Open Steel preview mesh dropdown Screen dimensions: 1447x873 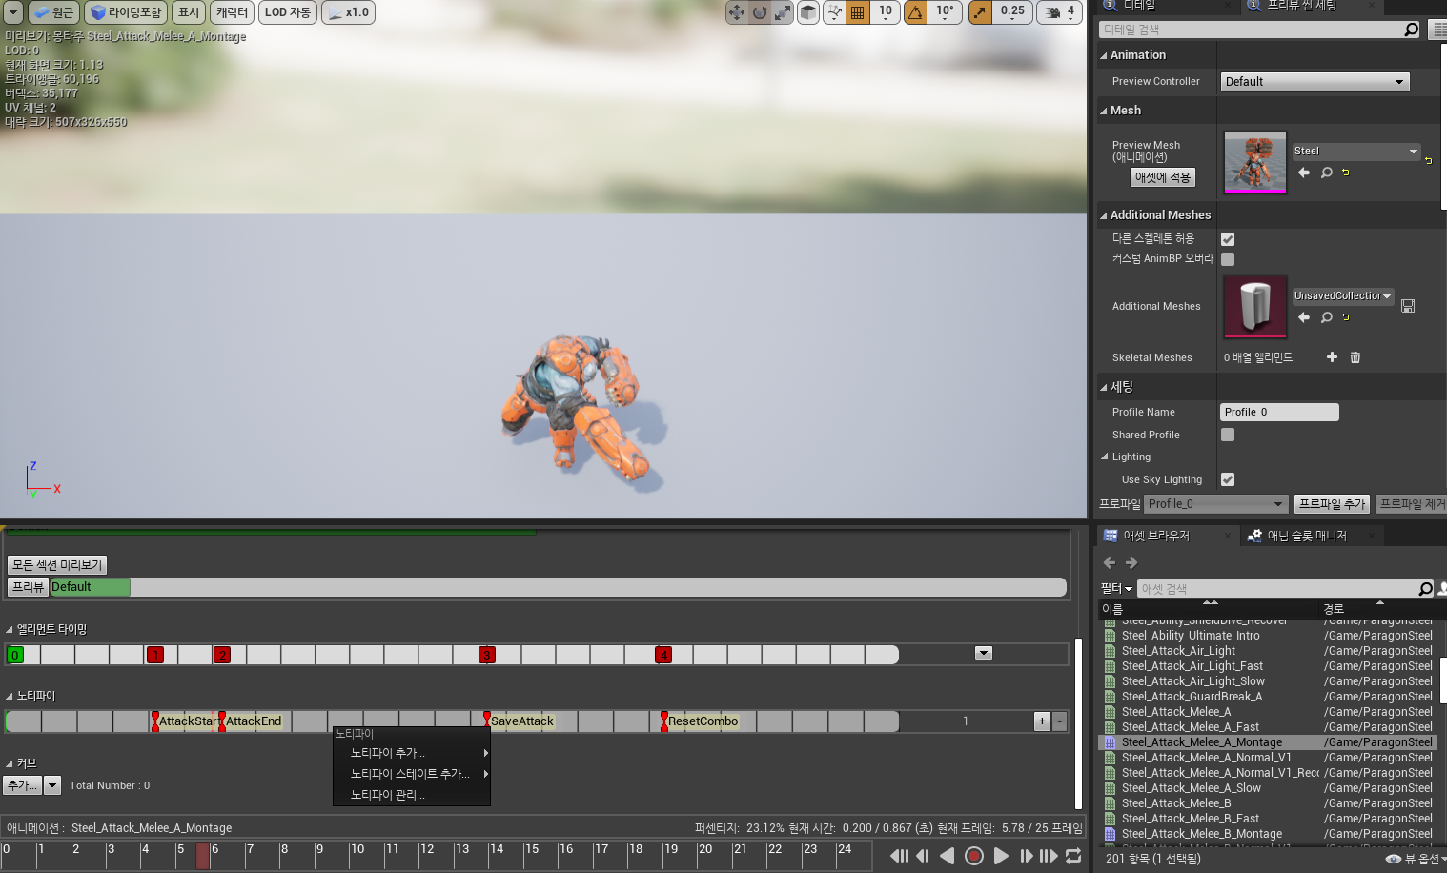coord(1356,152)
